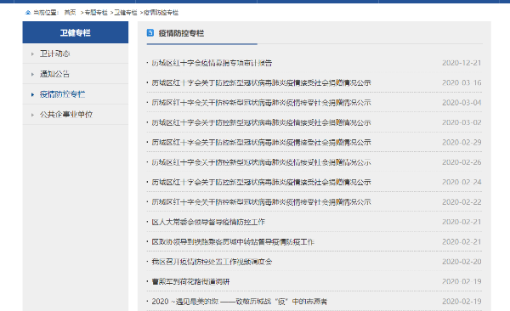This screenshot has height=311, width=510.
Task: Select 通知公告 from the sidebar
Action: [x=54, y=74]
